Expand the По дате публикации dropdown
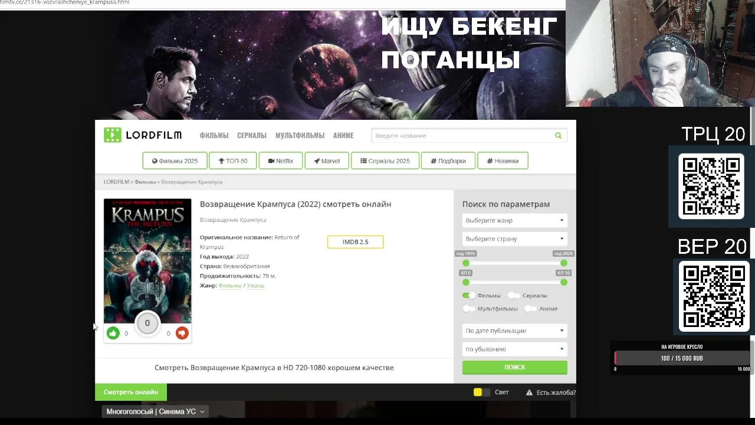 point(515,331)
